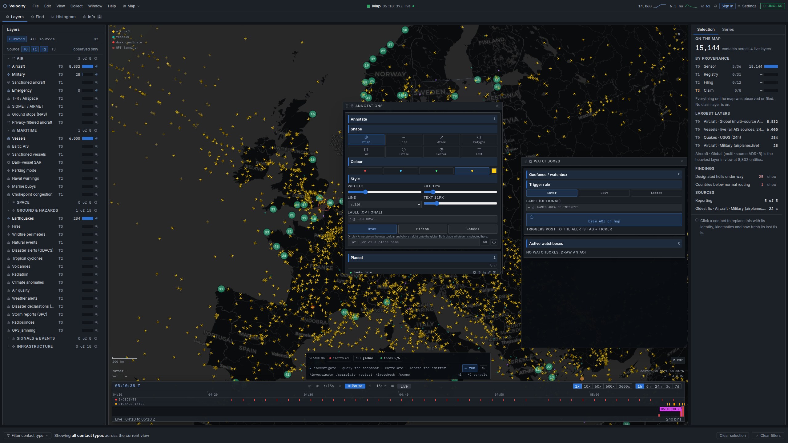Adjust the WIDTH slider handle
The width and height of the screenshot is (788, 443).
click(x=365, y=192)
